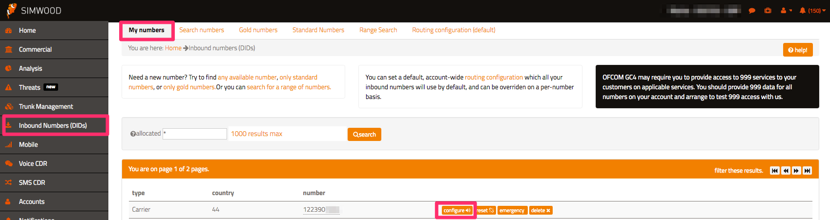
Task: Click reset for number 122390
Action: 485,211
